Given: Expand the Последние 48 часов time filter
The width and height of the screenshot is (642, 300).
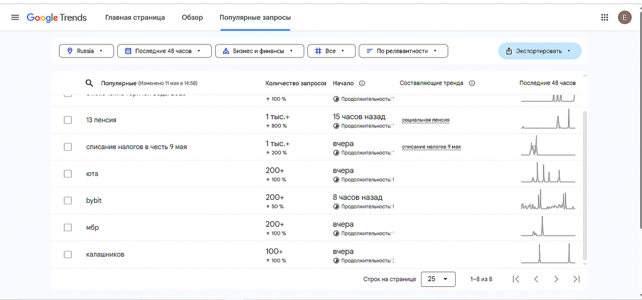Looking at the screenshot, I should [x=164, y=51].
